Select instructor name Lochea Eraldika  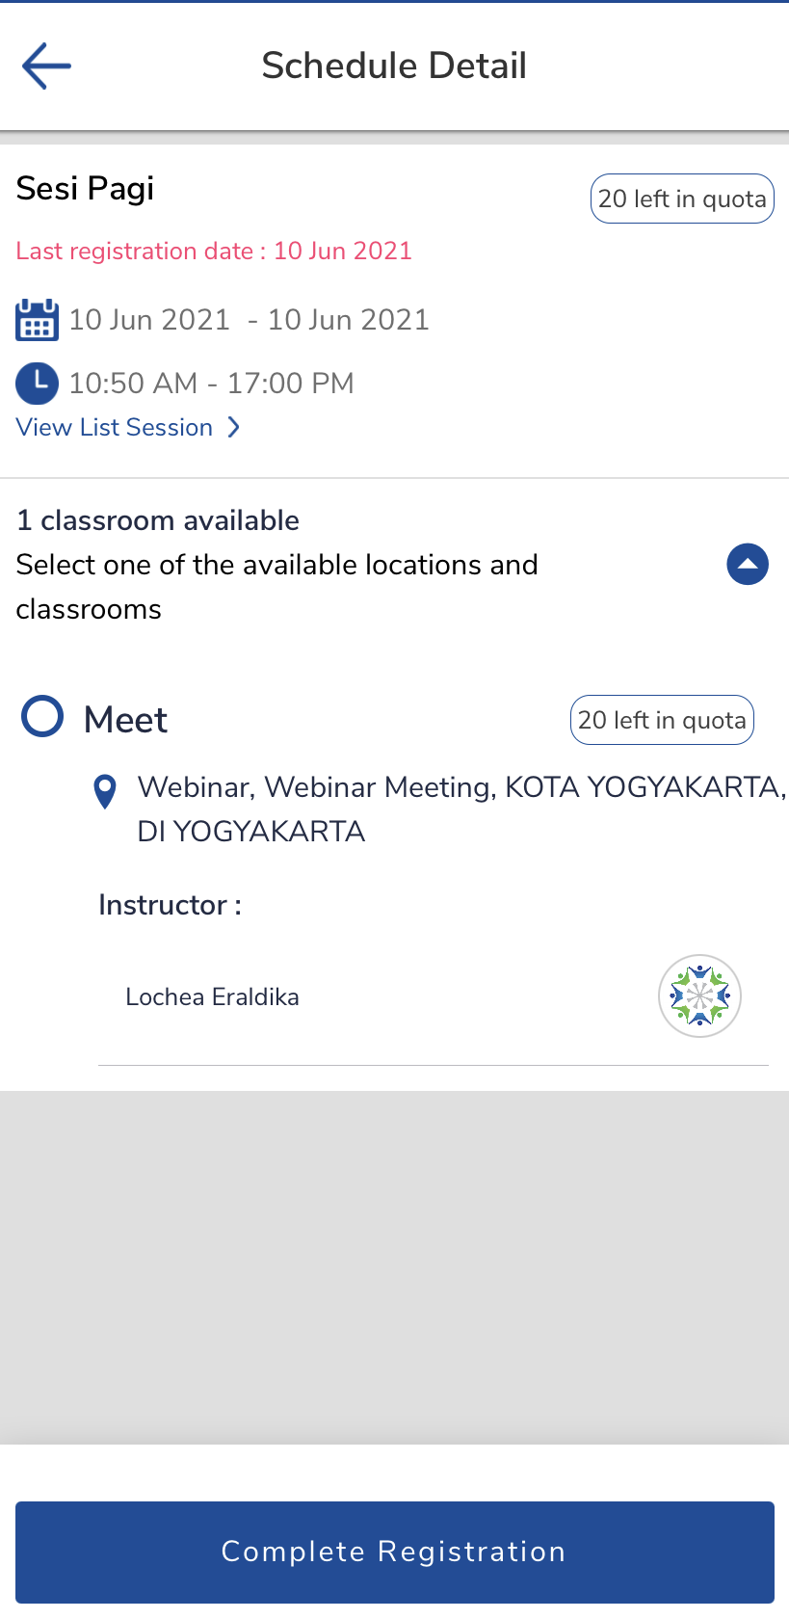point(212,996)
